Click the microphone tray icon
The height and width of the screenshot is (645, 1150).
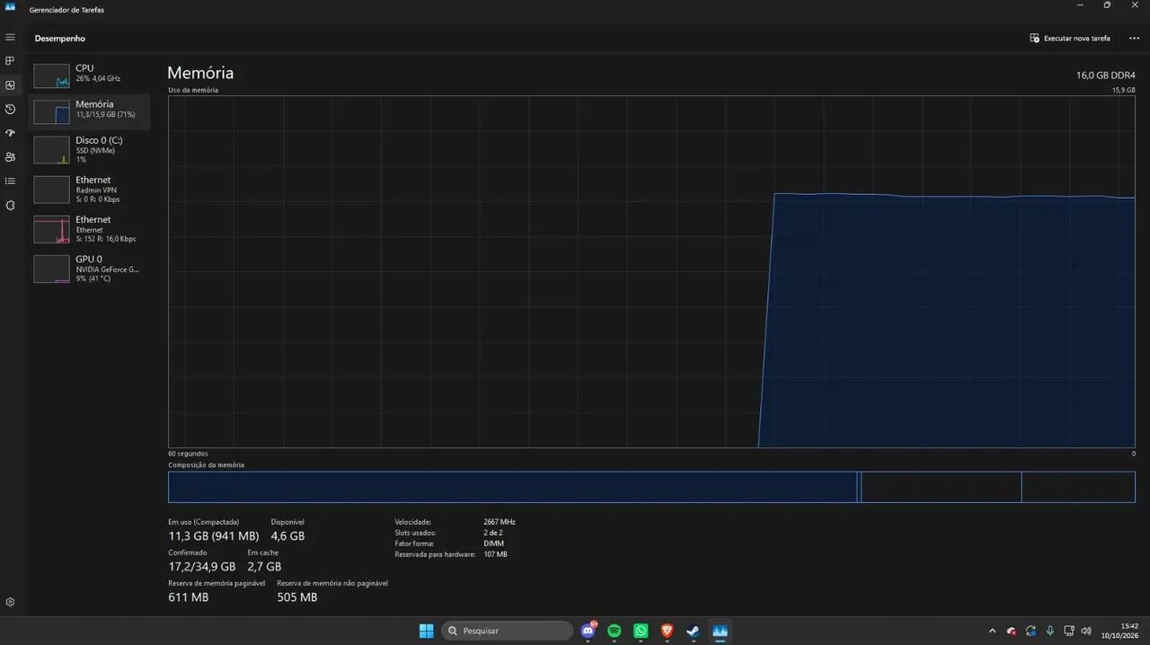coord(1049,631)
